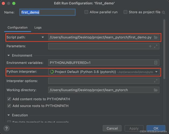Browse for script path using folder icon
This screenshot has width=169, height=134.
coord(156,37)
